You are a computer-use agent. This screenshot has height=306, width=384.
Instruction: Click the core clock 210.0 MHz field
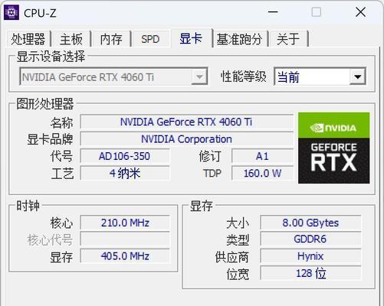click(125, 223)
